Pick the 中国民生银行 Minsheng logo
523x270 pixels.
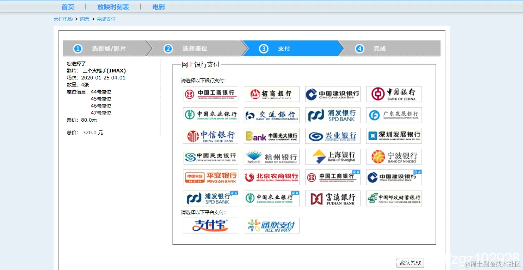click(x=210, y=156)
